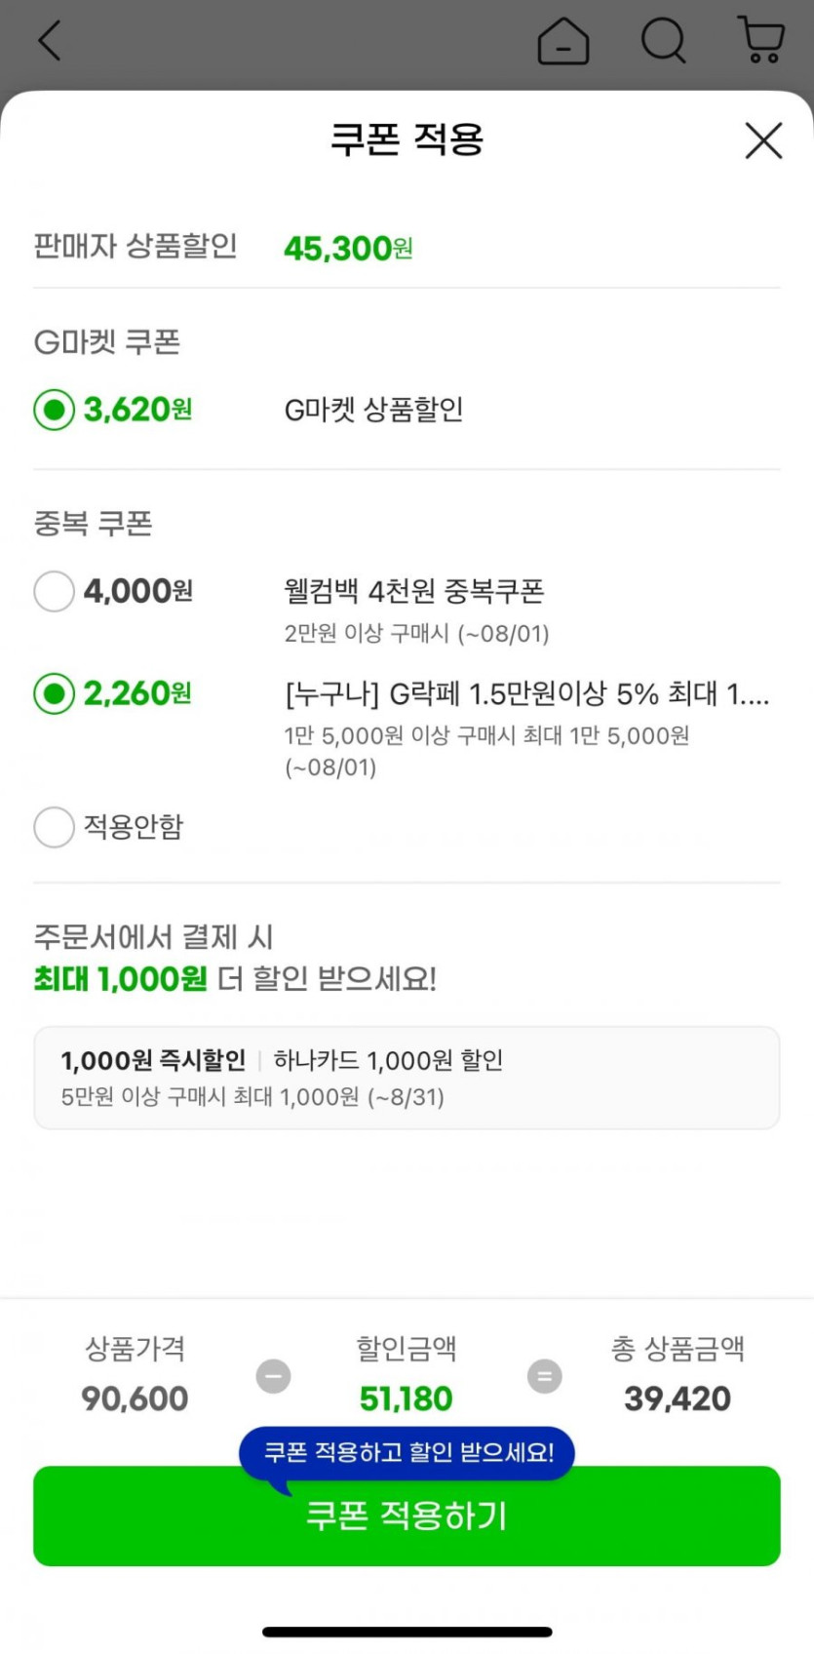814x1654 pixels.
Task: Tap the [누구나] G락페 coupon title
Action: pyautogui.click(x=526, y=694)
